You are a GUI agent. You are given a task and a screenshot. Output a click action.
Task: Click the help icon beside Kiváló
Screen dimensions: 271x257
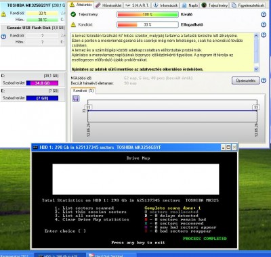(264, 14)
